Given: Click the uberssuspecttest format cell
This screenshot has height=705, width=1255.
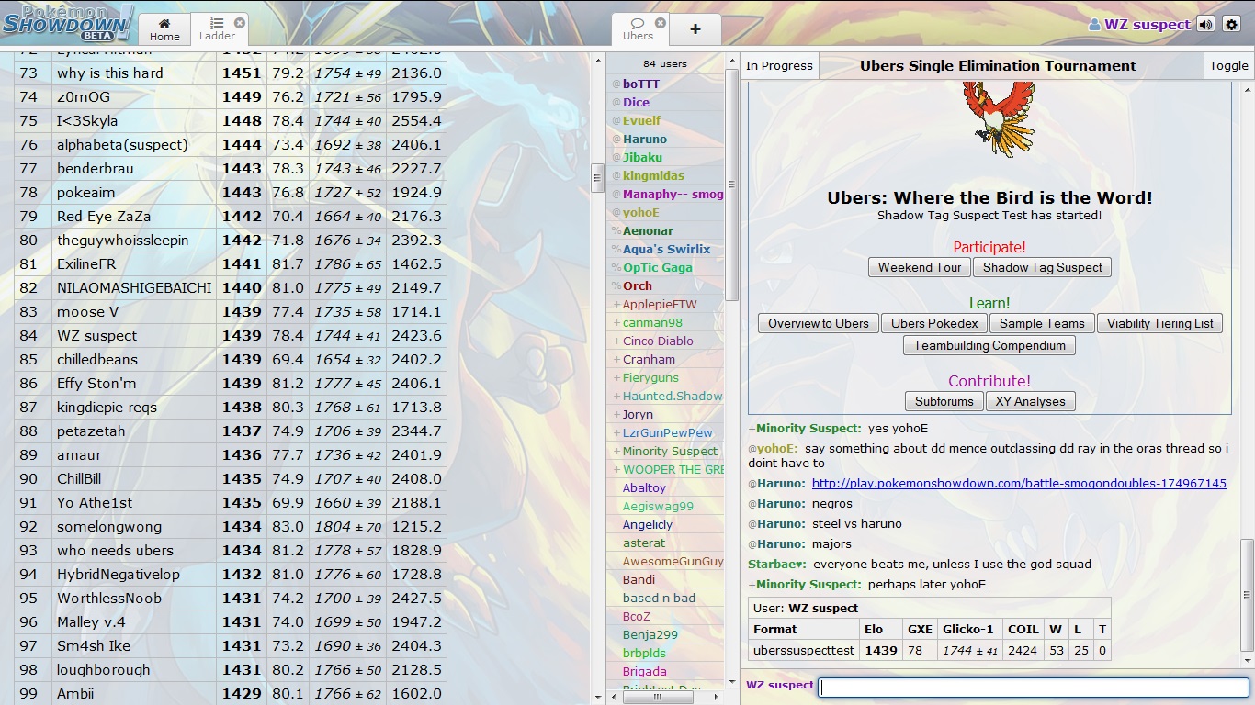Looking at the screenshot, I should click(x=803, y=650).
